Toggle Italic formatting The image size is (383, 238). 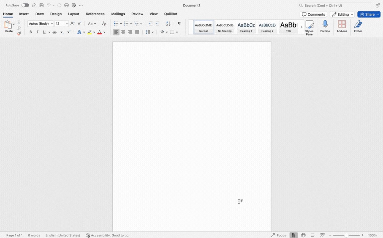tap(37, 32)
